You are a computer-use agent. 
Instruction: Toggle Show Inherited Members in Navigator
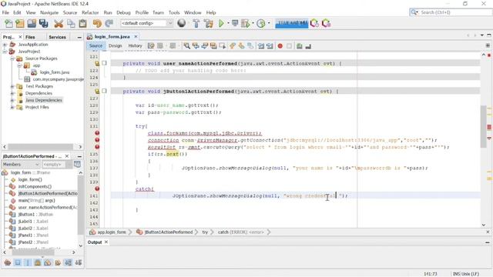point(8,262)
